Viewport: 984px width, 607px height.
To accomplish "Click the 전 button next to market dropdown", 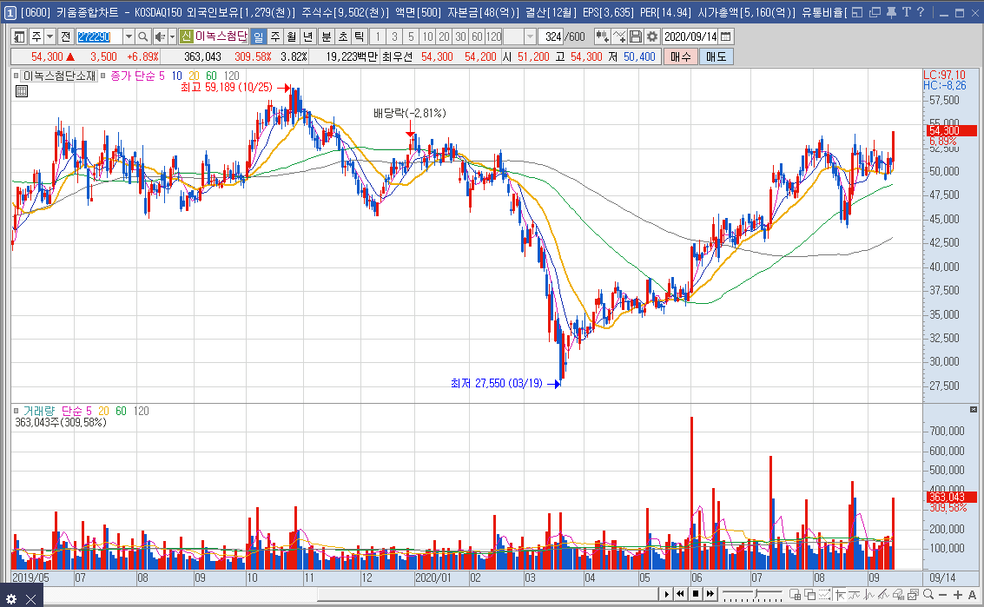I will pos(66,37).
